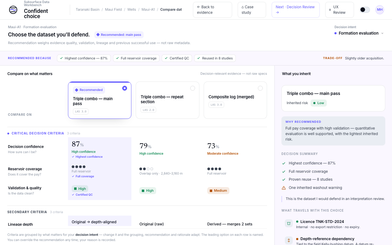The width and height of the screenshot is (392, 245).
Task: Open the Formation evaluation decision intent dropdown
Action: point(359,33)
